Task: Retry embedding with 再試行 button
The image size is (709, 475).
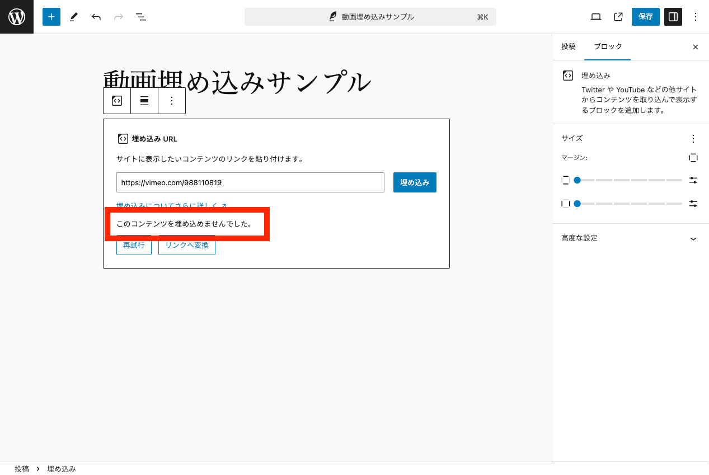Action: click(x=134, y=245)
